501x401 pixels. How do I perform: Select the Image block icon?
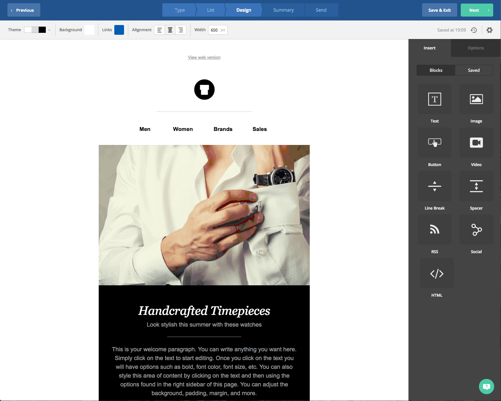point(476,99)
